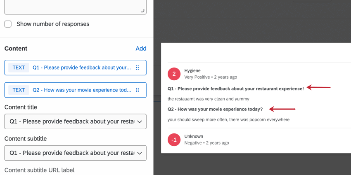Click the red sentiment score -1 badge

[x=174, y=140]
